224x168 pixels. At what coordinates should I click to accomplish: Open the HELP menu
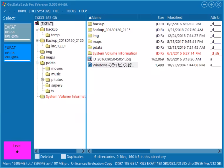click(83, 11)
